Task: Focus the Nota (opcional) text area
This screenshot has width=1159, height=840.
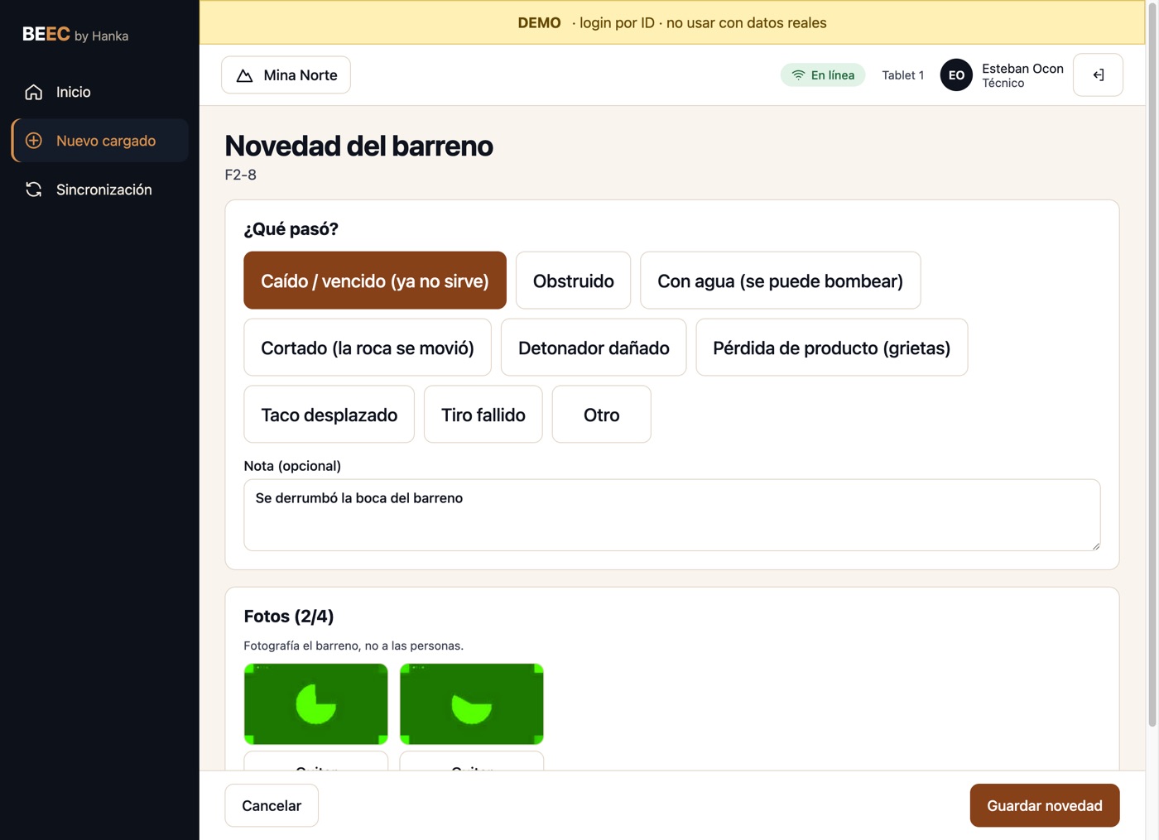Action: pos(672,515)
